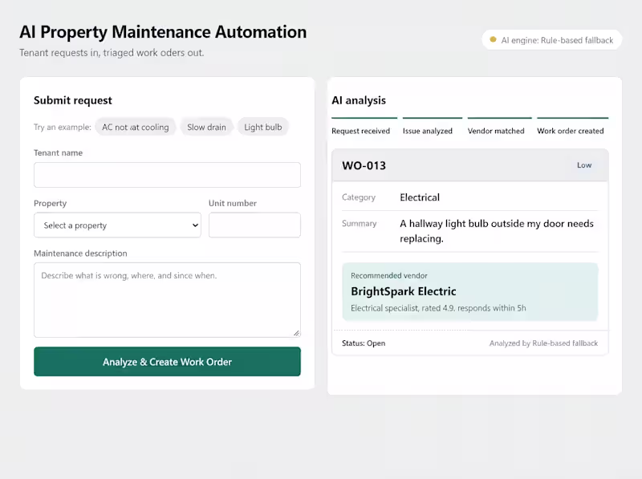Click the AI analysis heading
Image resolution: width=642 pixels, height=479 pixels.
click(x=359, y=100)
